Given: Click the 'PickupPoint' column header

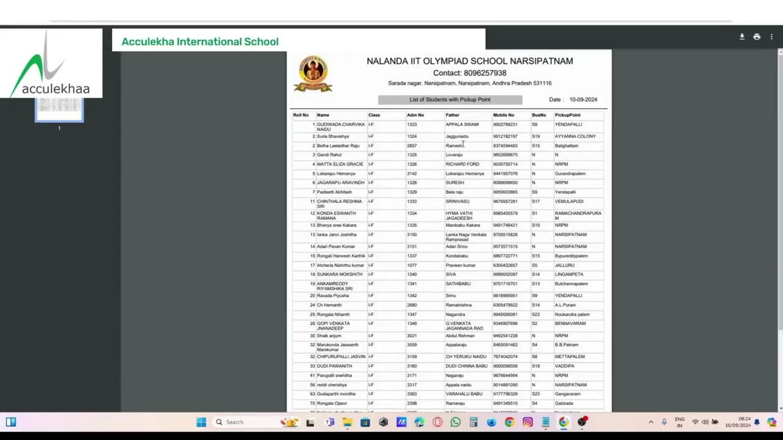Looking at the screenshot, I should point(568,115).
